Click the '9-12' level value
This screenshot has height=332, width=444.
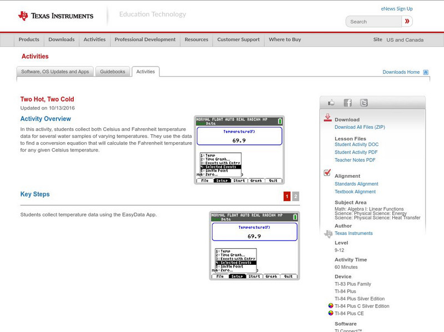(x=339, y=250)
